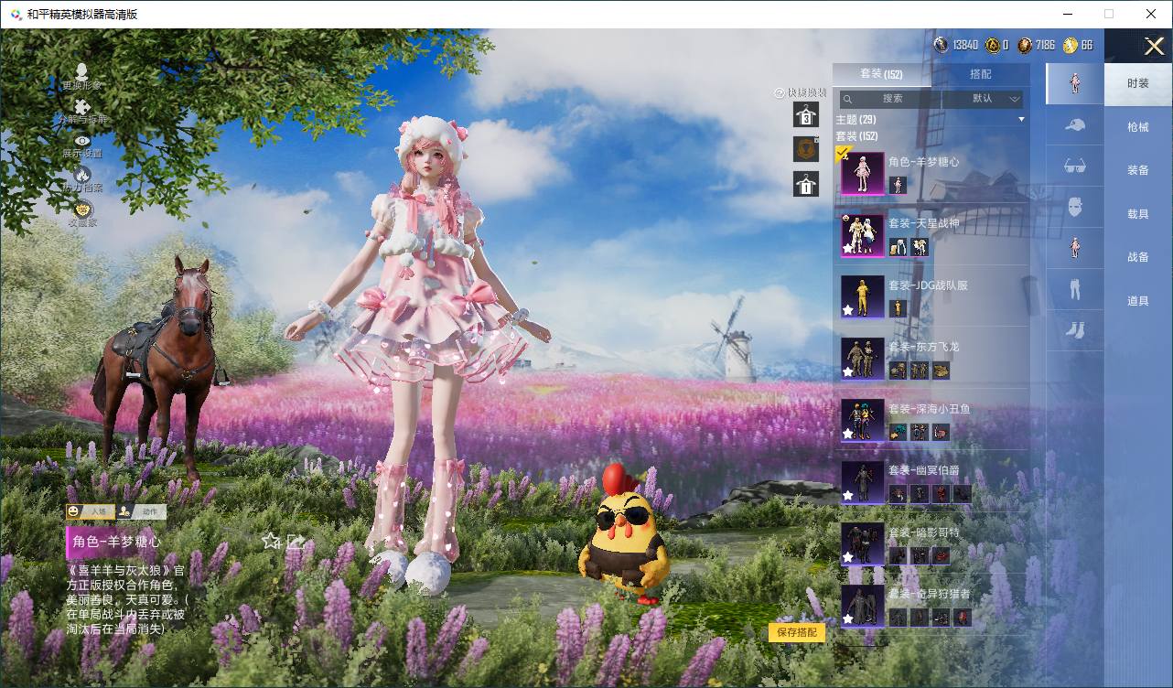Click the first item icon under 套装-天星战神

pyautogui.click(x=898, y=247)
